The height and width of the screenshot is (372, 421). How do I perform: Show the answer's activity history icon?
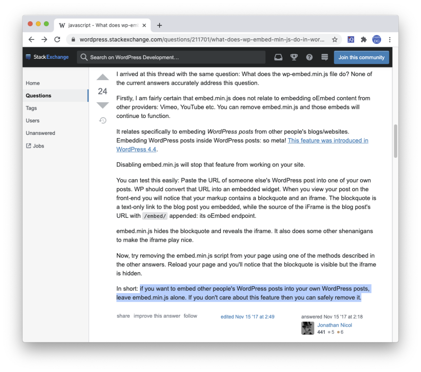coord(103,120)
